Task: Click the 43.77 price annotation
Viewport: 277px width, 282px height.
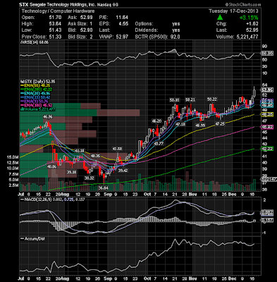Action: coord(159,143)
